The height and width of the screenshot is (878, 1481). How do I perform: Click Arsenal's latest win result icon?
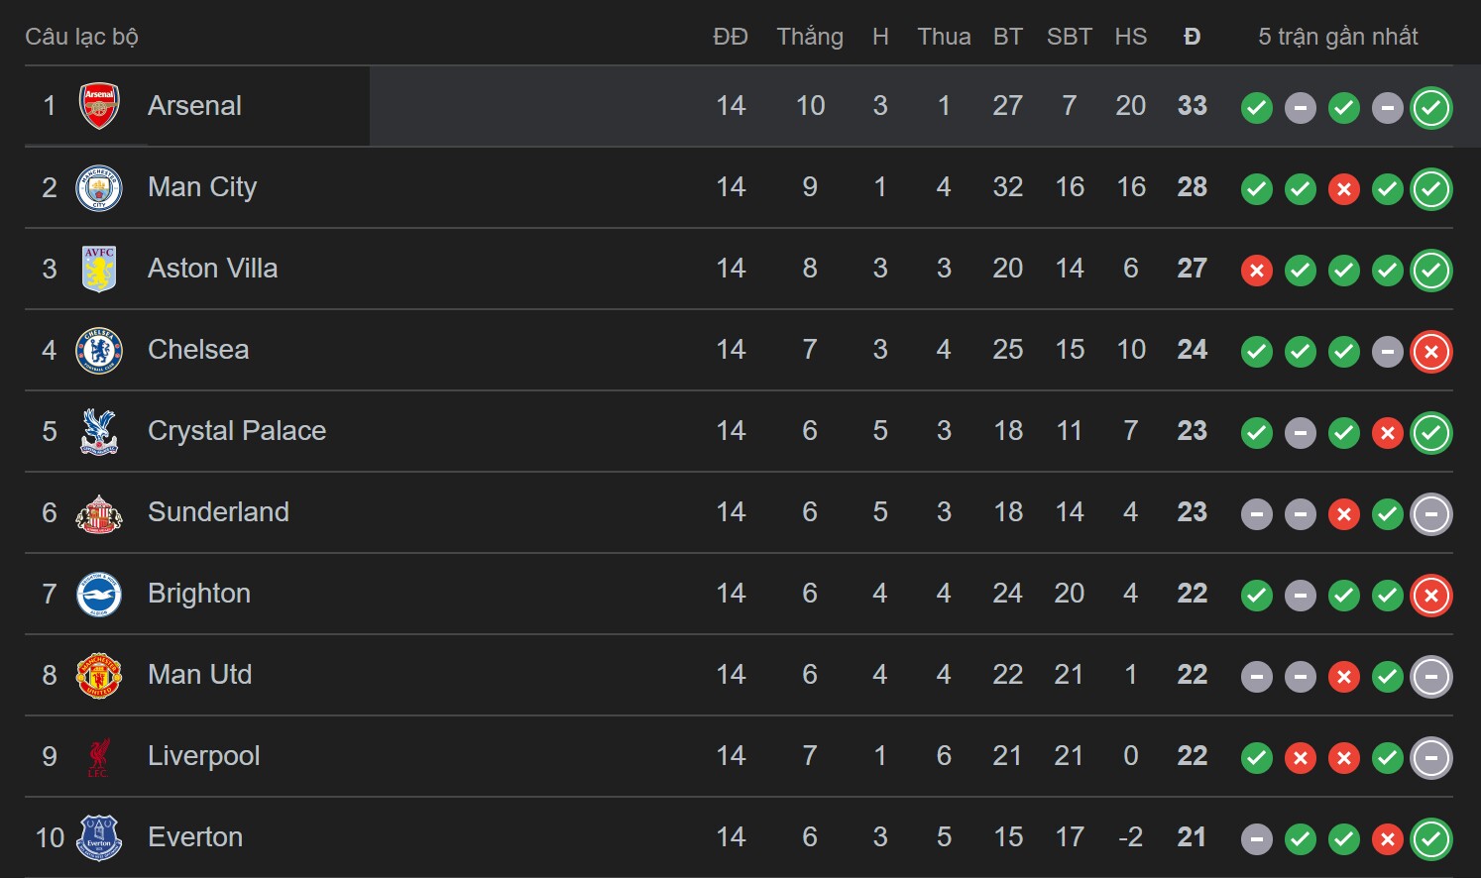[1430, 107]
